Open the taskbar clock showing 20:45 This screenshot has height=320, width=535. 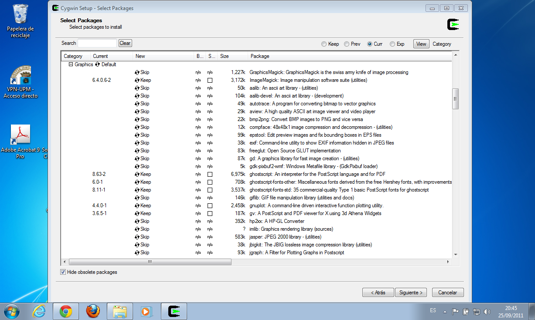coord(511,311)
